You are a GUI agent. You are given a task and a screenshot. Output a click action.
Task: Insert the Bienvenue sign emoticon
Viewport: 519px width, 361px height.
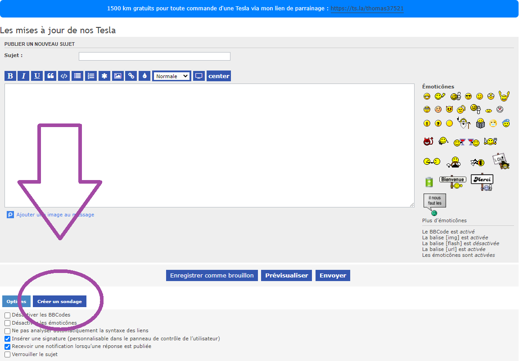452,182
